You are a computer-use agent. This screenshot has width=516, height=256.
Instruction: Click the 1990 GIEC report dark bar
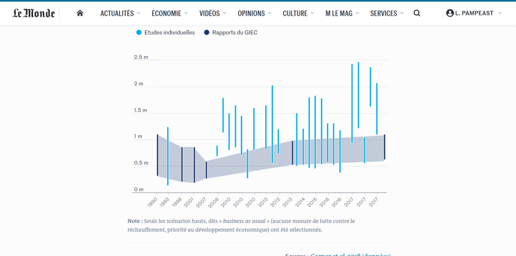157,155
